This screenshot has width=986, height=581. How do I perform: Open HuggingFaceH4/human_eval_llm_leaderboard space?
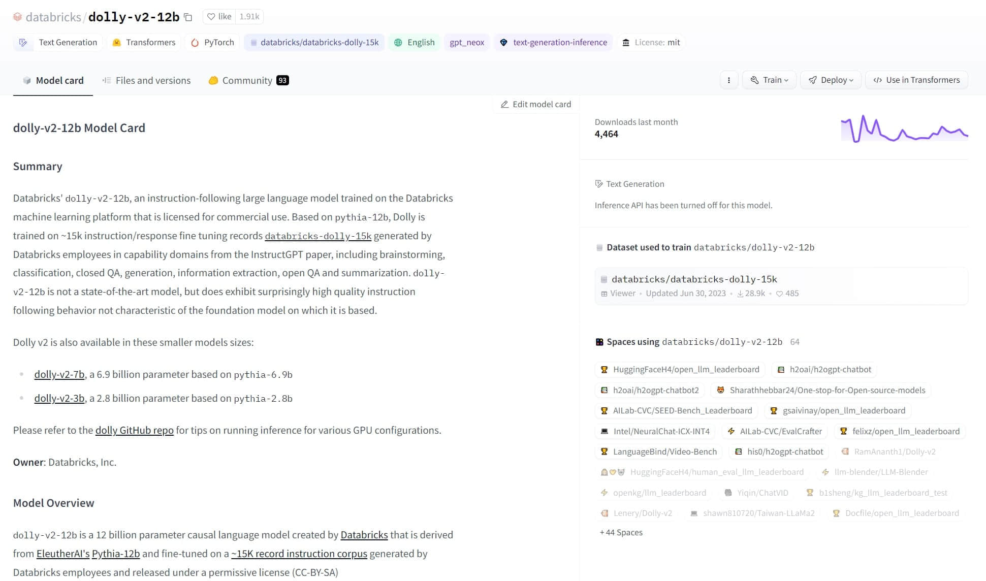(703, 472)
